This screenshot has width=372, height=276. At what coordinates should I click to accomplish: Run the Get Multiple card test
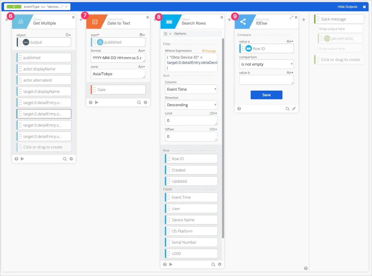(22, 159)
